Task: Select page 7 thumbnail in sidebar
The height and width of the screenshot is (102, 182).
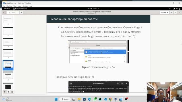Action: click(x=8, y=86)
